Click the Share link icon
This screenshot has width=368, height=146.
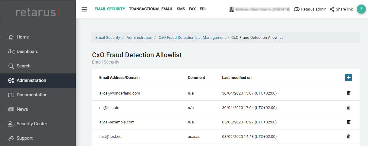click(x=332, y=9)
